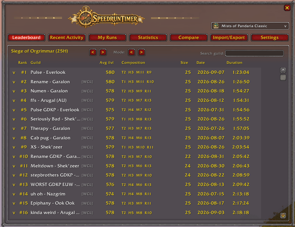Click the Guild column header
295x227 pixels.
[x=36, y=63]
